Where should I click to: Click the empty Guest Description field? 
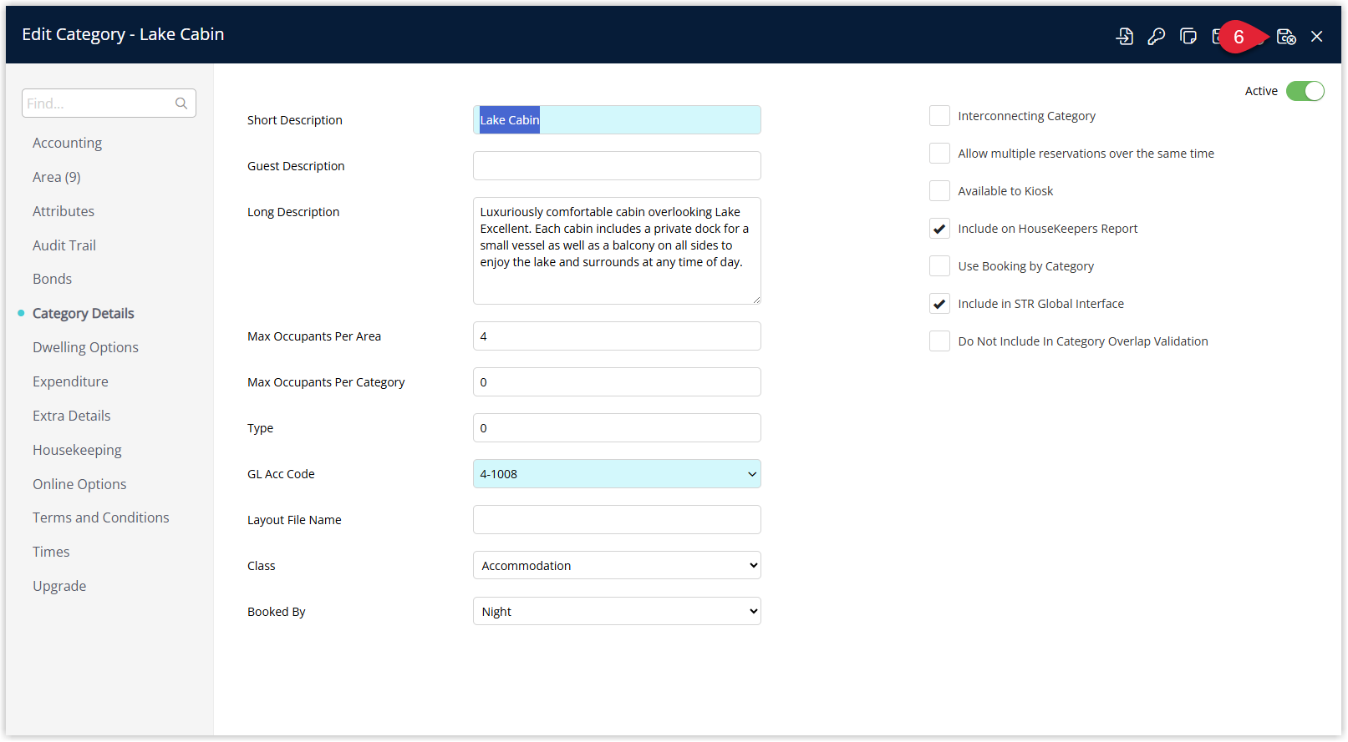pos(617,165)
